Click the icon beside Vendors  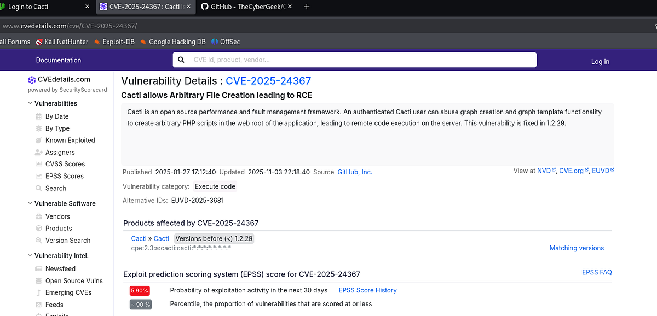pyautogui.click(x=38, y=216)
